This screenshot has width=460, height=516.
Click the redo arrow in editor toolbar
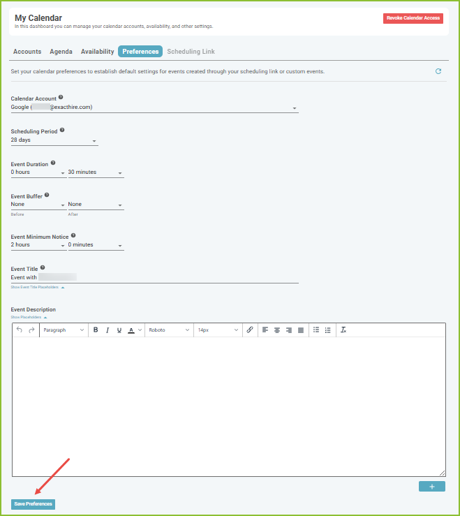[31, 330]
